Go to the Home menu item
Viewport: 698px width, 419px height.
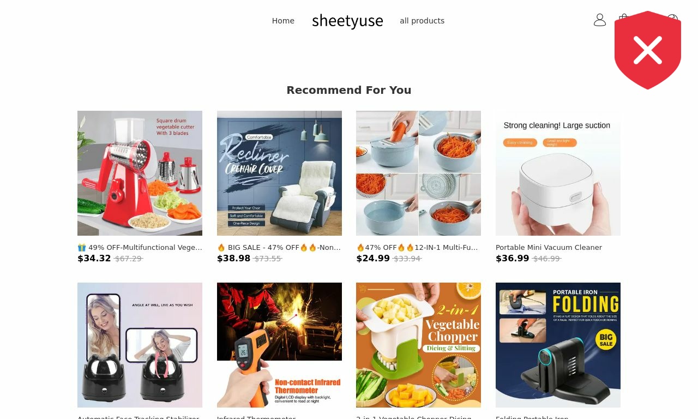(x=283, y=21)
